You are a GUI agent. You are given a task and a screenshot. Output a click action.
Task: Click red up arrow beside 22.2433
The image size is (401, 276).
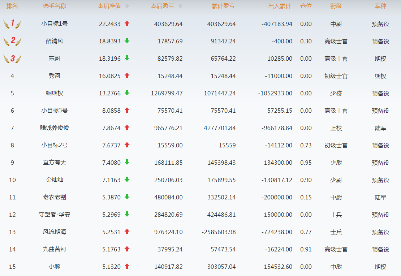127,23
